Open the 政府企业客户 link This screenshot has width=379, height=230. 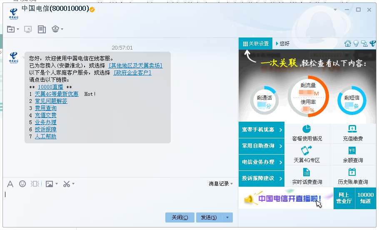point(132,72)
